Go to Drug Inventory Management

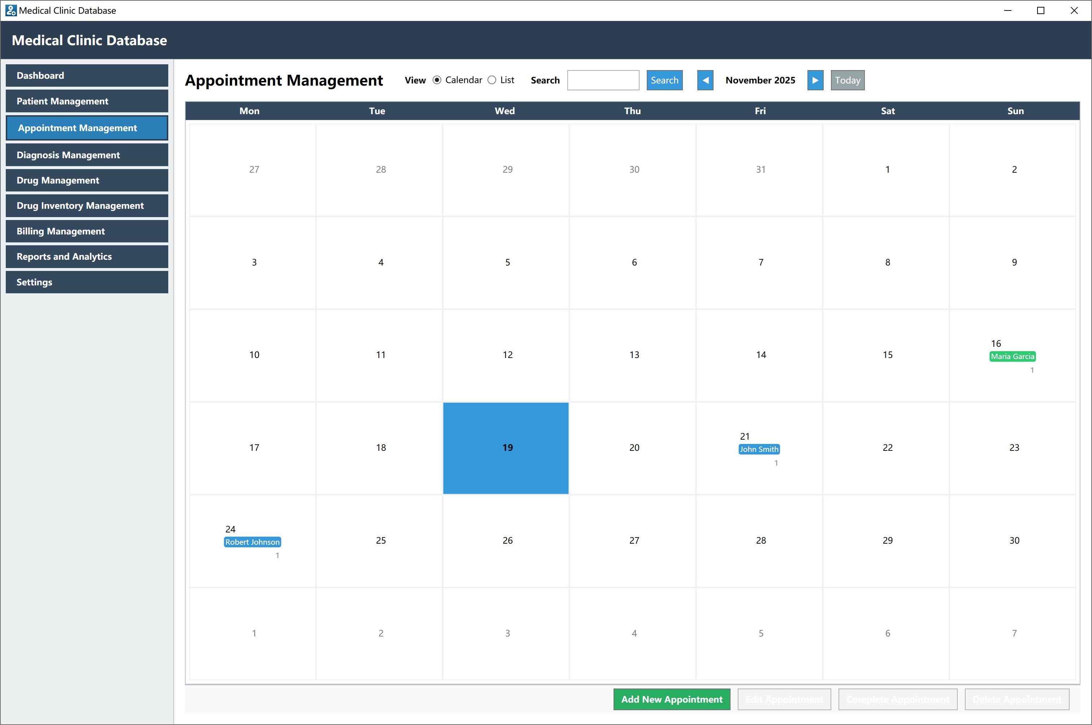(x=87, y=205)
